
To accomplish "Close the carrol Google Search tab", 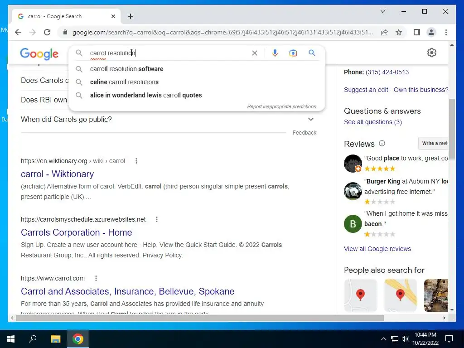I will click(113, 16).
